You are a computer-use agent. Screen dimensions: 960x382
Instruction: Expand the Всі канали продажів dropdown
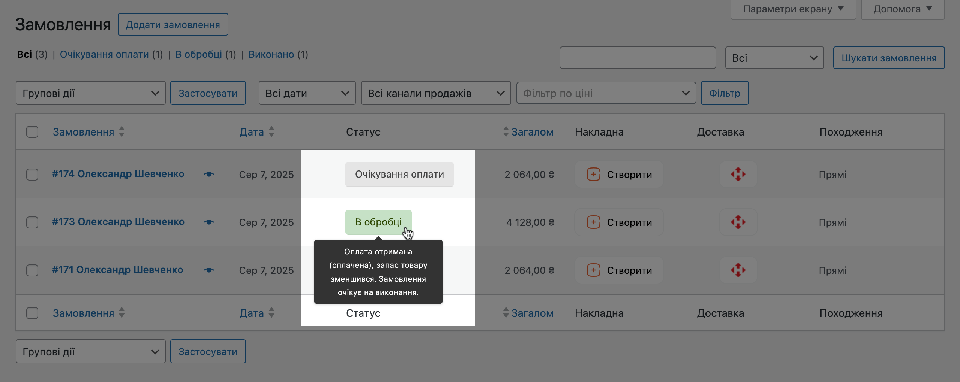pos(436,93)
